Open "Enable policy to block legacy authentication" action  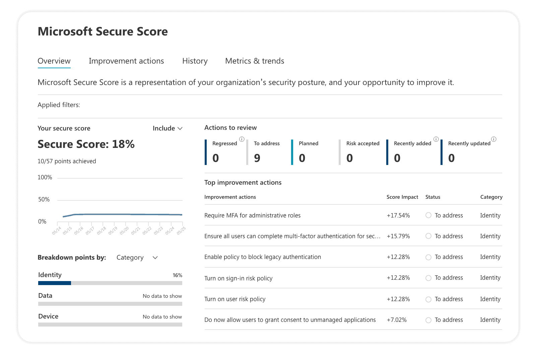(x=263, y=257)
